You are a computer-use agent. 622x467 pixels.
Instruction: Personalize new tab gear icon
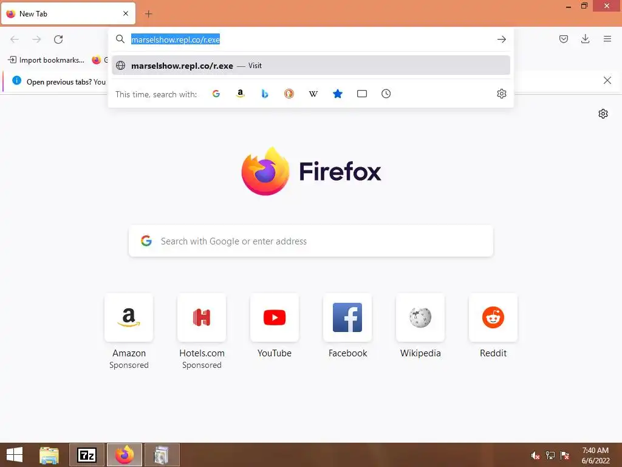tap(603, 114)
